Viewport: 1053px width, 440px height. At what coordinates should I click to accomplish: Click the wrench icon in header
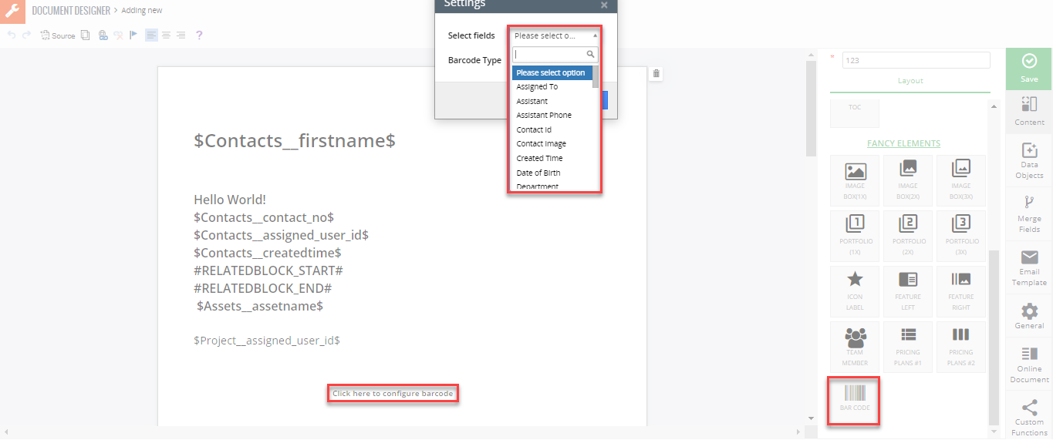[12, 11]
